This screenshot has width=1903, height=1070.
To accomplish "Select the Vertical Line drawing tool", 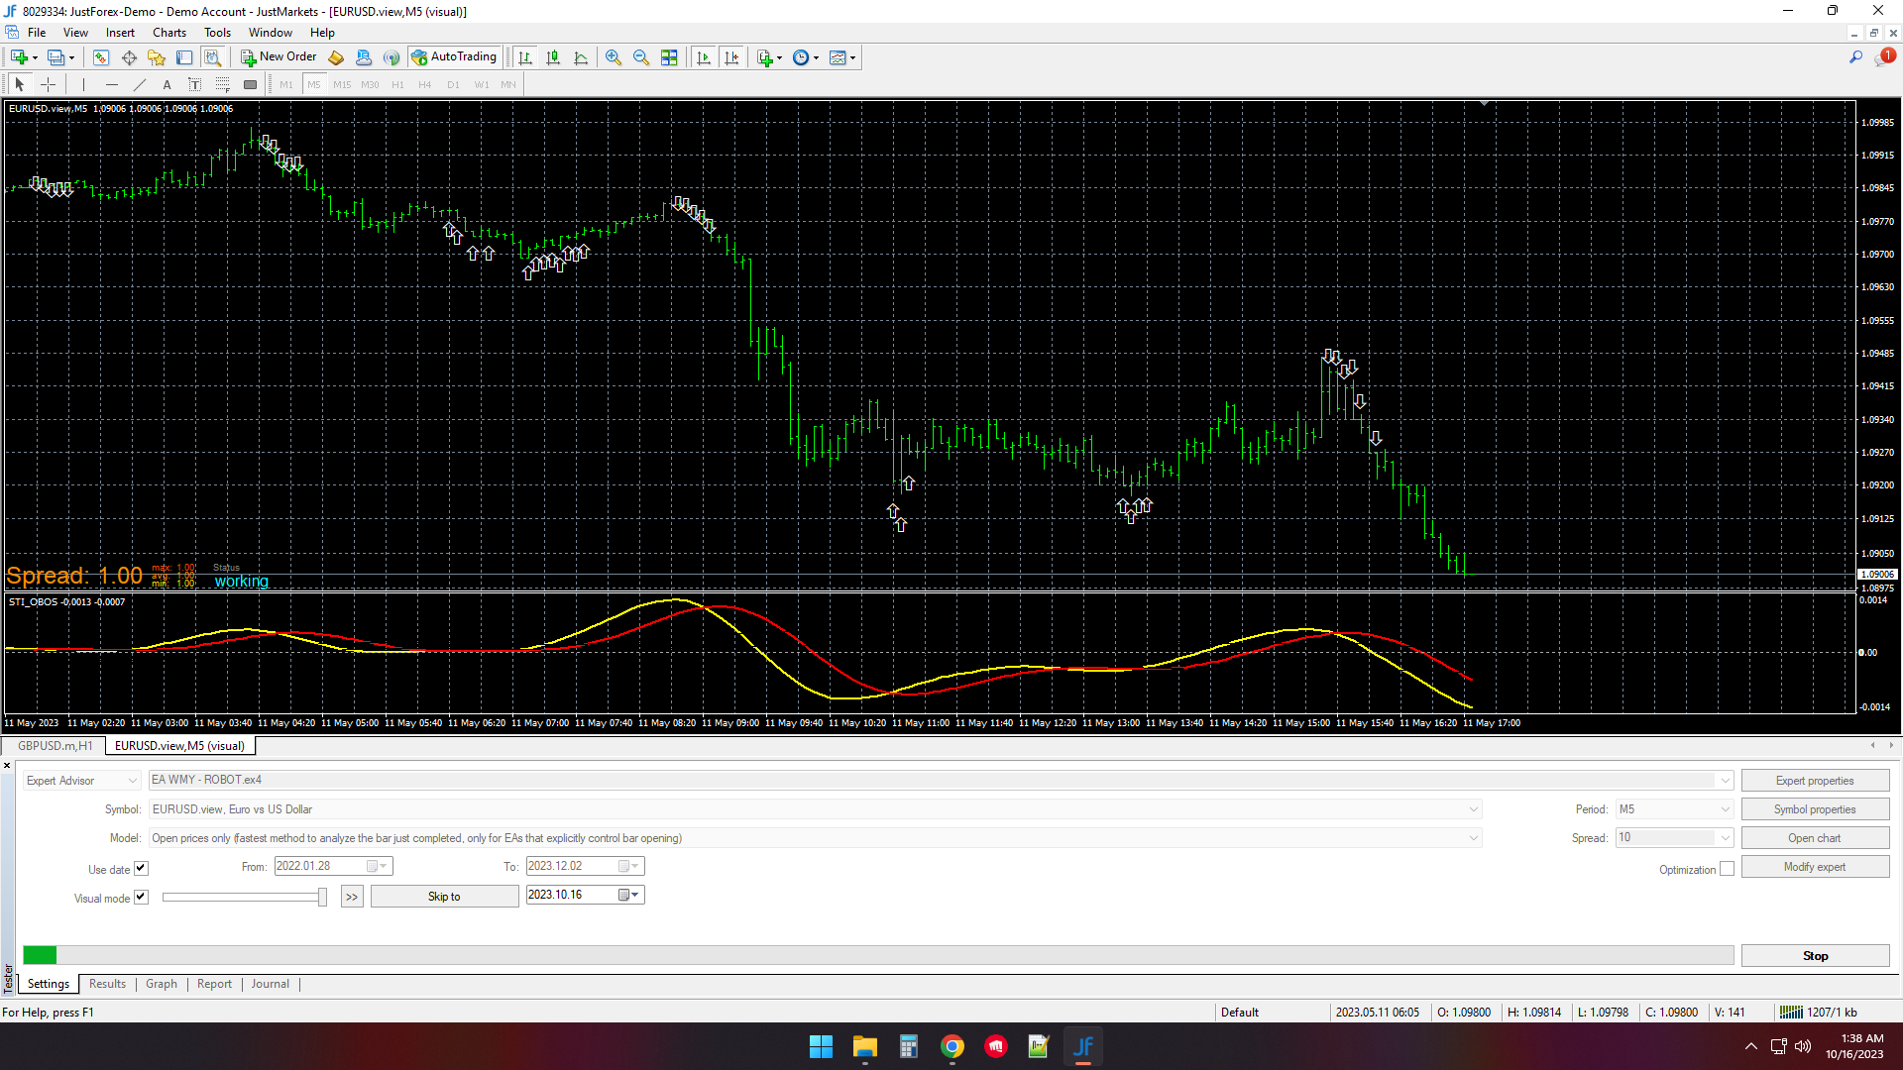I will point(83,84).
